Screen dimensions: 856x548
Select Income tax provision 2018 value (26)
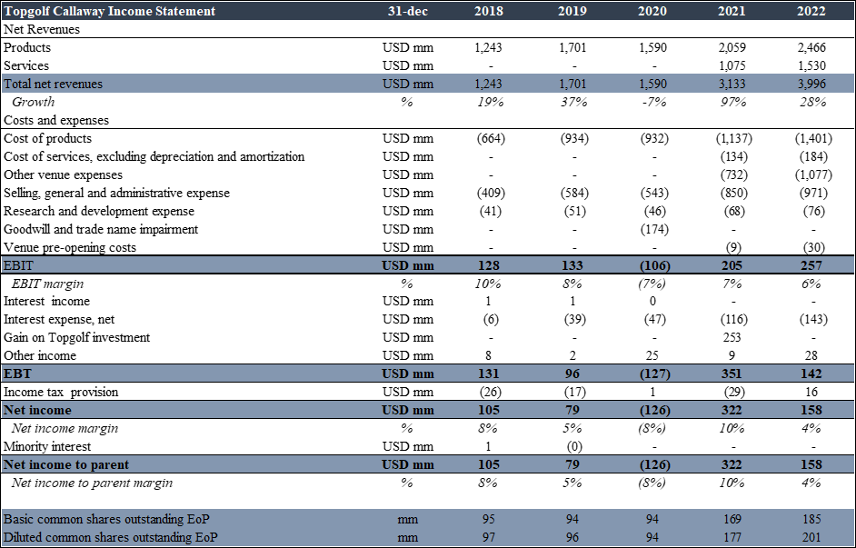pos(491,392)
